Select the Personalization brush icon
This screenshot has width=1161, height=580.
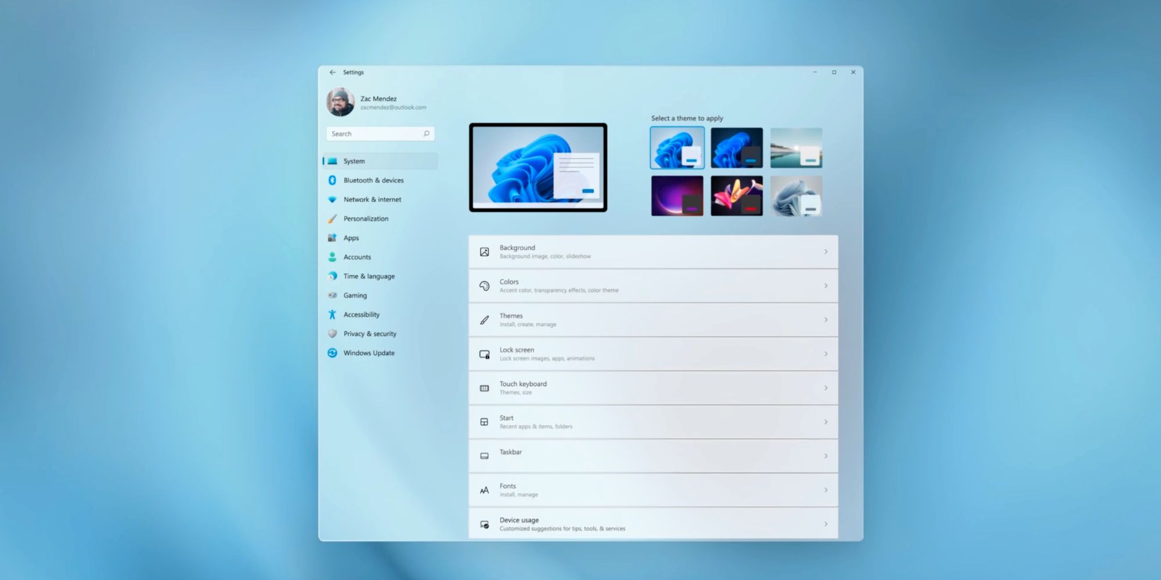(x=332, y=219)
